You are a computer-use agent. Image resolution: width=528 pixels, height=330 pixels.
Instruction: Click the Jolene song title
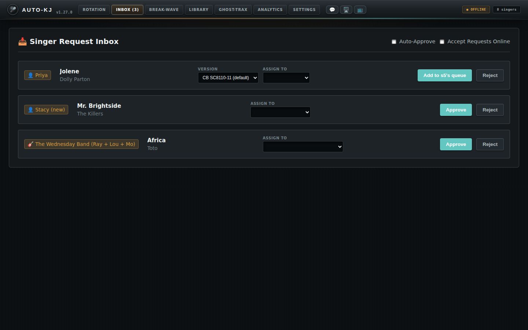pos(69,71)
